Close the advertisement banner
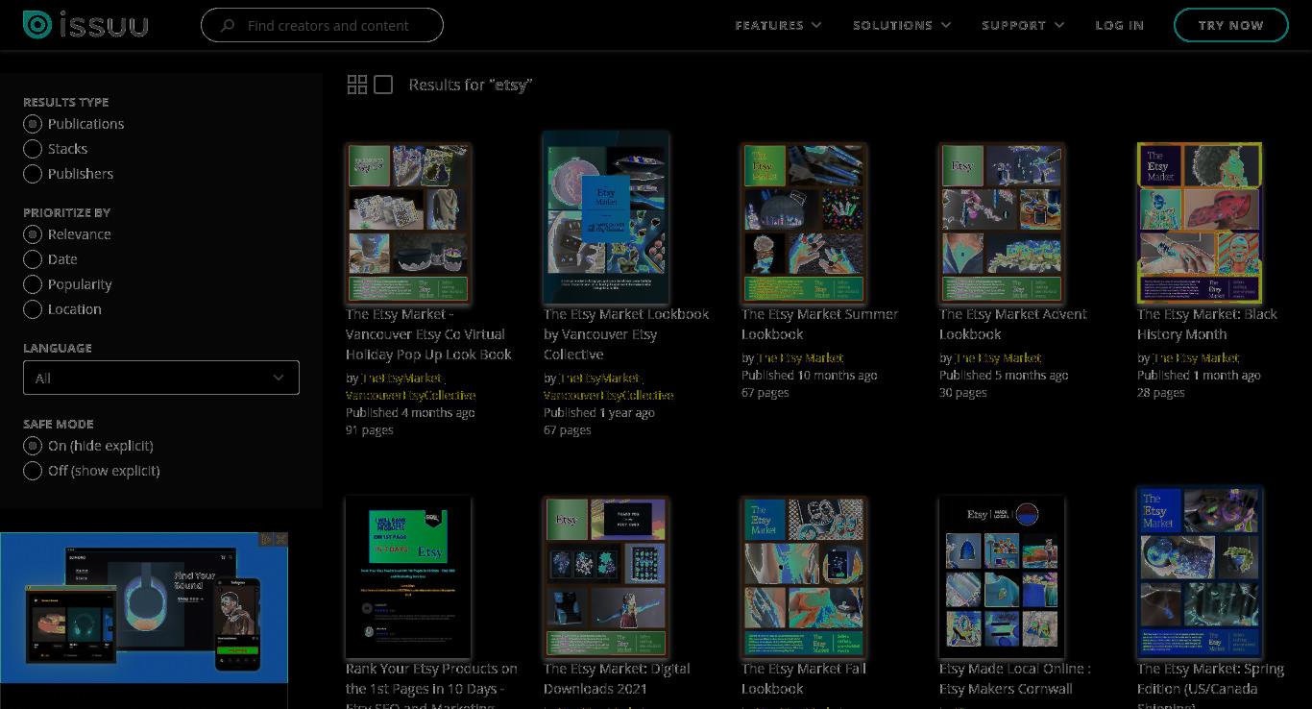The height and width of the screenshot is (709, 1312). point(280,539)
